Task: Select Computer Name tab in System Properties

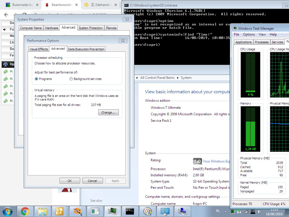Action: pos(31,28)
